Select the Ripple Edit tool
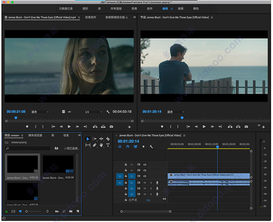The width and height of the screenshot is (273, 222). (101, 139)
